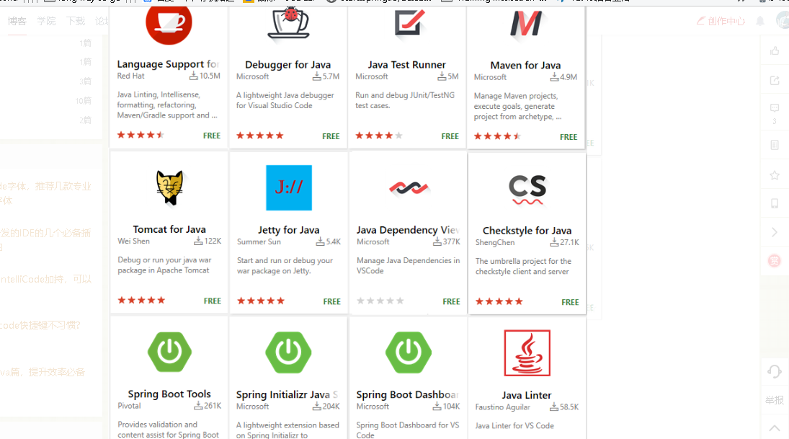Screen dimensions: 789x439
Task: Click the star favorite icon in right sidebar
Action: point(775,175)
